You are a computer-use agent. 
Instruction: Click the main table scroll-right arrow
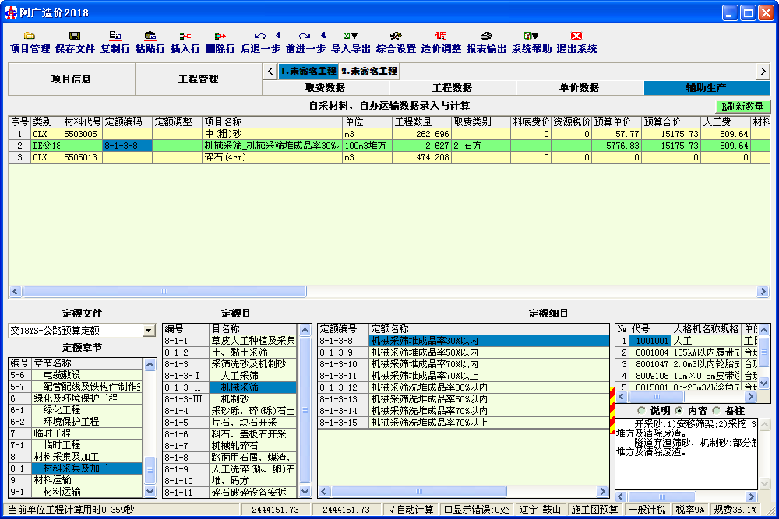tap(763, 291)
